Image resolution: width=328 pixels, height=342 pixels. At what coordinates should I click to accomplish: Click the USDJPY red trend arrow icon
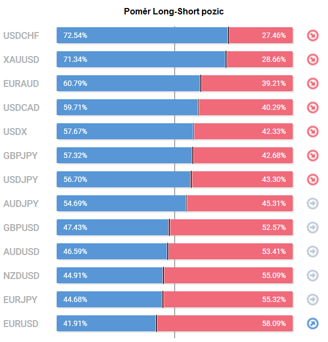[x=313, y=179]
